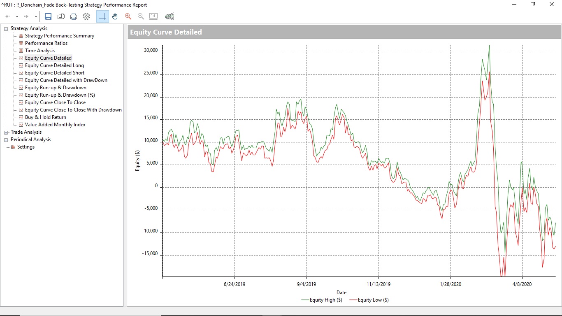Select the Equity Curve Detailed item
562x316 pixels.
[48, 58]
